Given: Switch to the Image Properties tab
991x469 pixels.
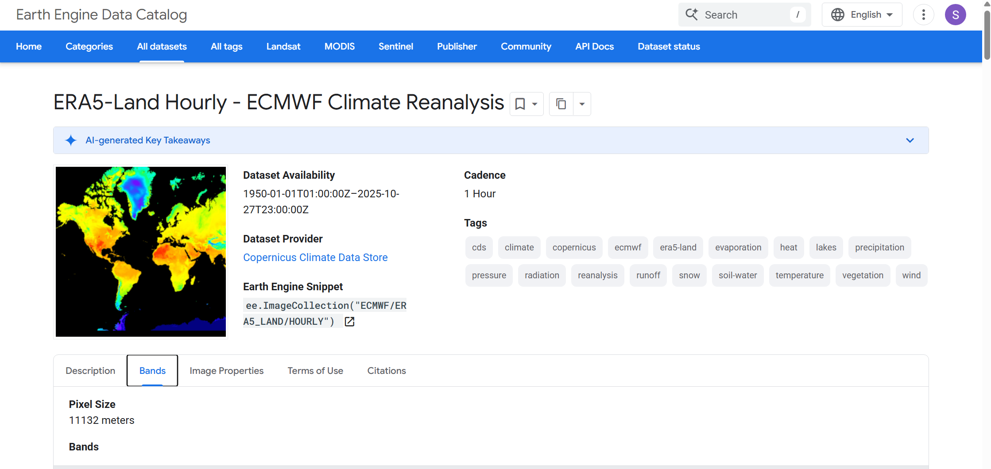Looking at the screenshot, I should click(226, 371).
